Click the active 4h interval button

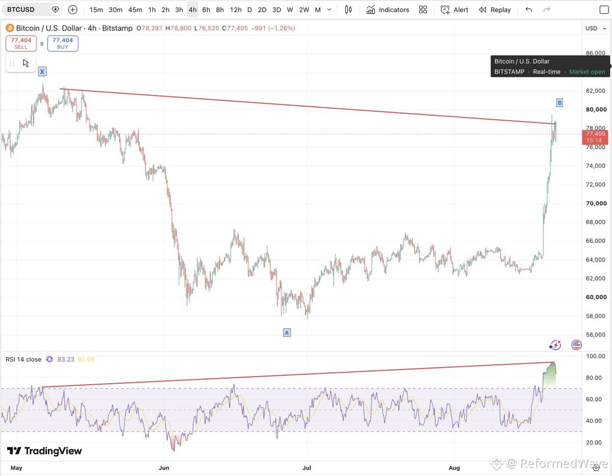tap(192, 10)
